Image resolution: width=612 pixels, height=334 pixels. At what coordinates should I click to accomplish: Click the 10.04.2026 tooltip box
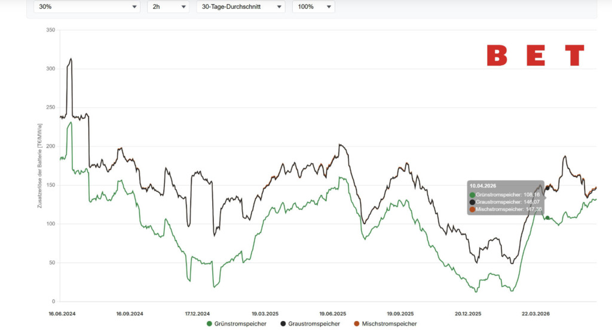point(506,198)
